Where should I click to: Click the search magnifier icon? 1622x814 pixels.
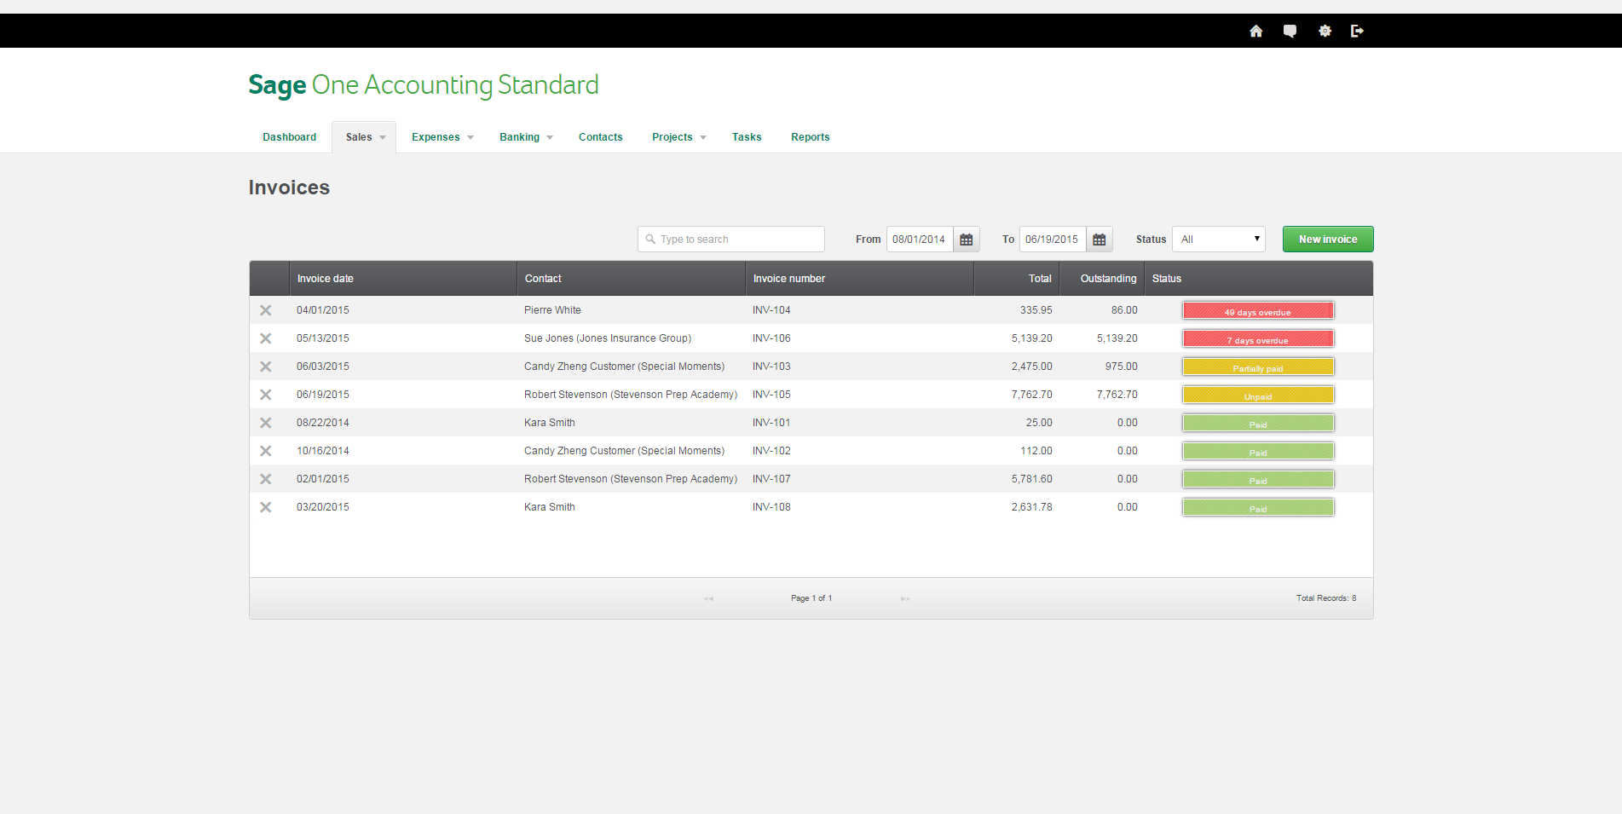click(x=651, y=239)
